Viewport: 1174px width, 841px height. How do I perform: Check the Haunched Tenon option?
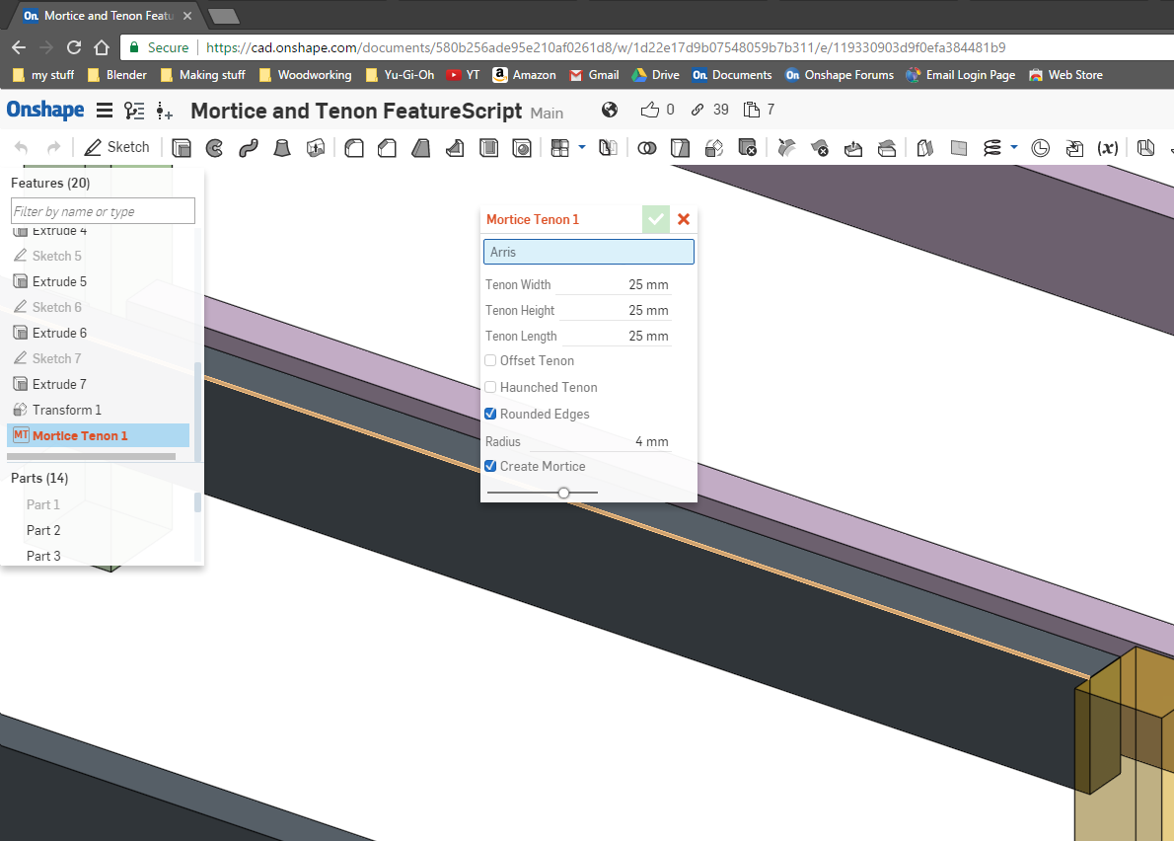click(x=490, y=388)
